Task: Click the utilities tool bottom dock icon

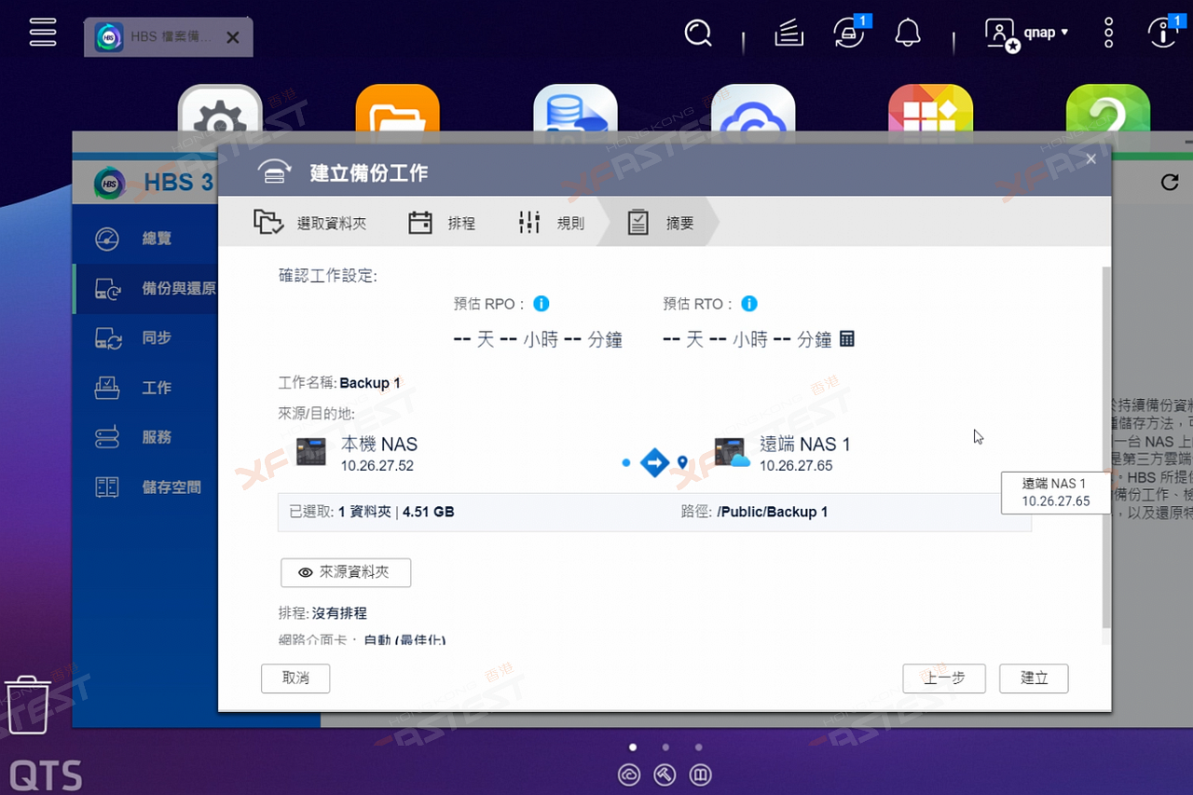Action: pos(665,774)
